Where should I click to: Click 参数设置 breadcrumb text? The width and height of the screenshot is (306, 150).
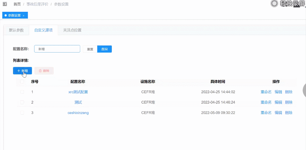point(61,4)
